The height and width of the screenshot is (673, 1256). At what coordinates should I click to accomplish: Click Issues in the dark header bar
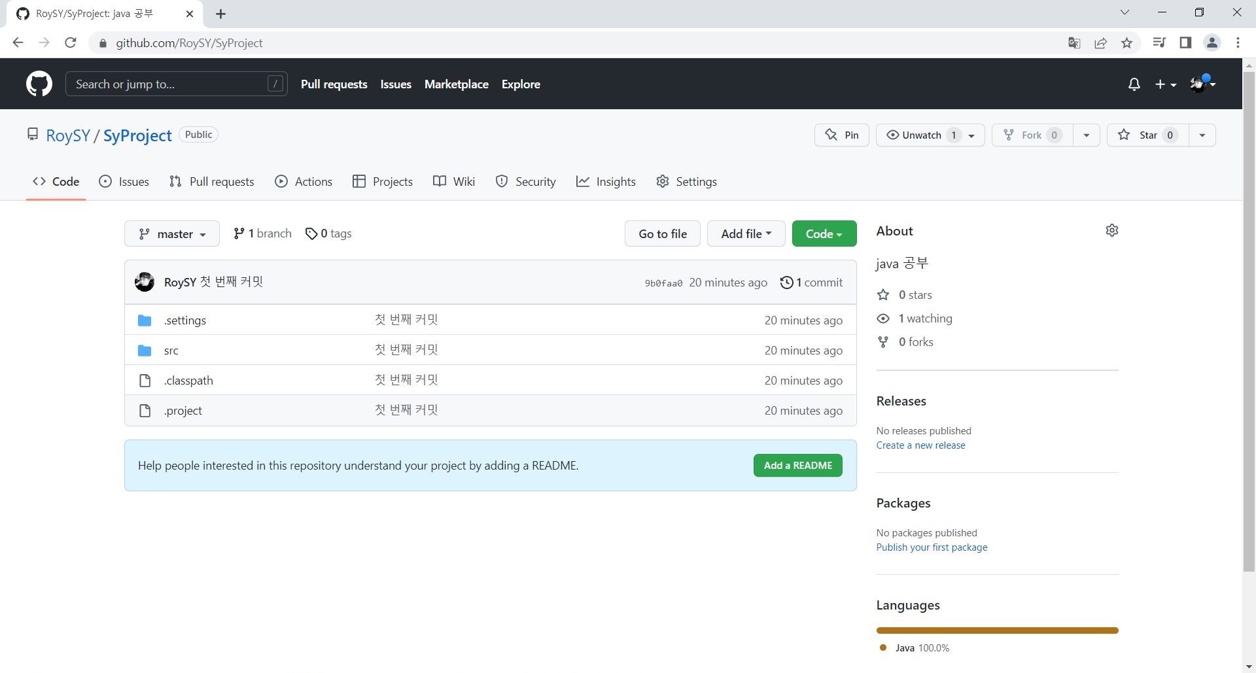[396, 84]
